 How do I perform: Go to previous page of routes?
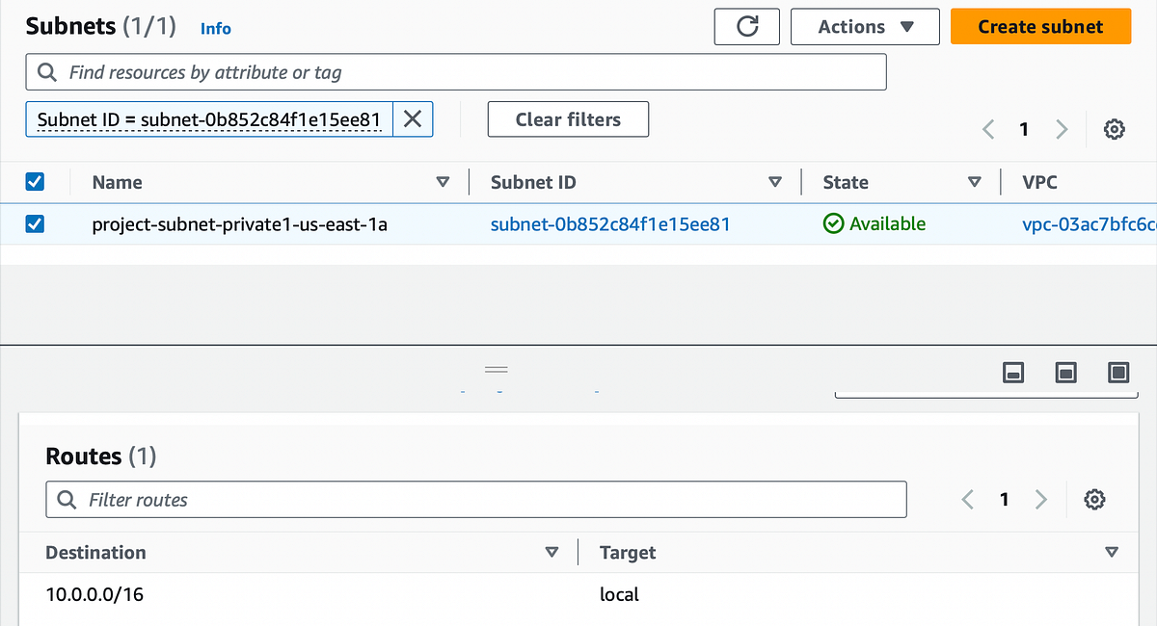(x=967, y=499)
